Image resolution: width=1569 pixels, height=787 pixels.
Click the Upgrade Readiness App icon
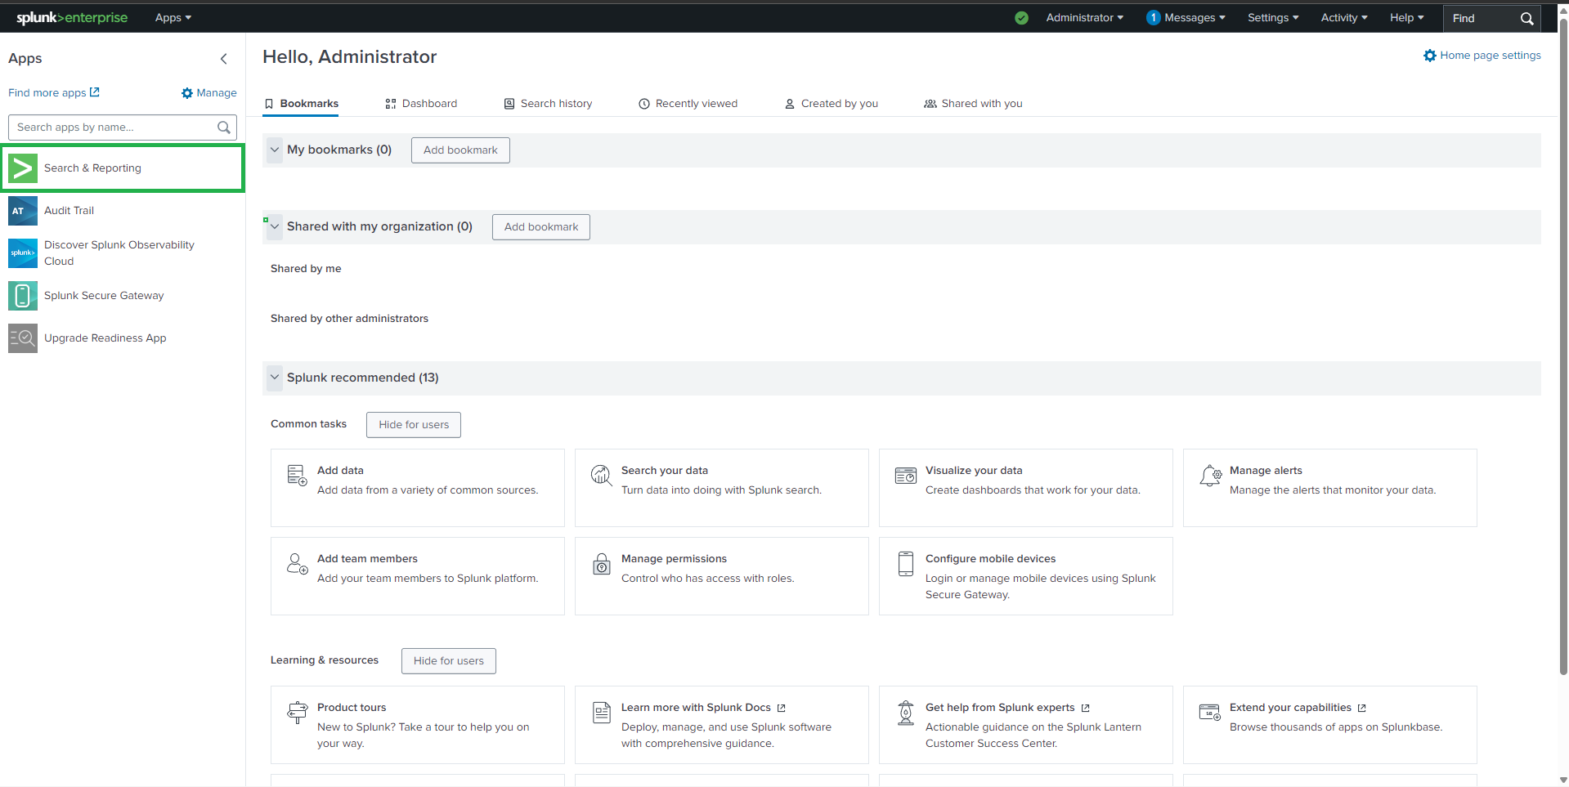pos(23,338)
